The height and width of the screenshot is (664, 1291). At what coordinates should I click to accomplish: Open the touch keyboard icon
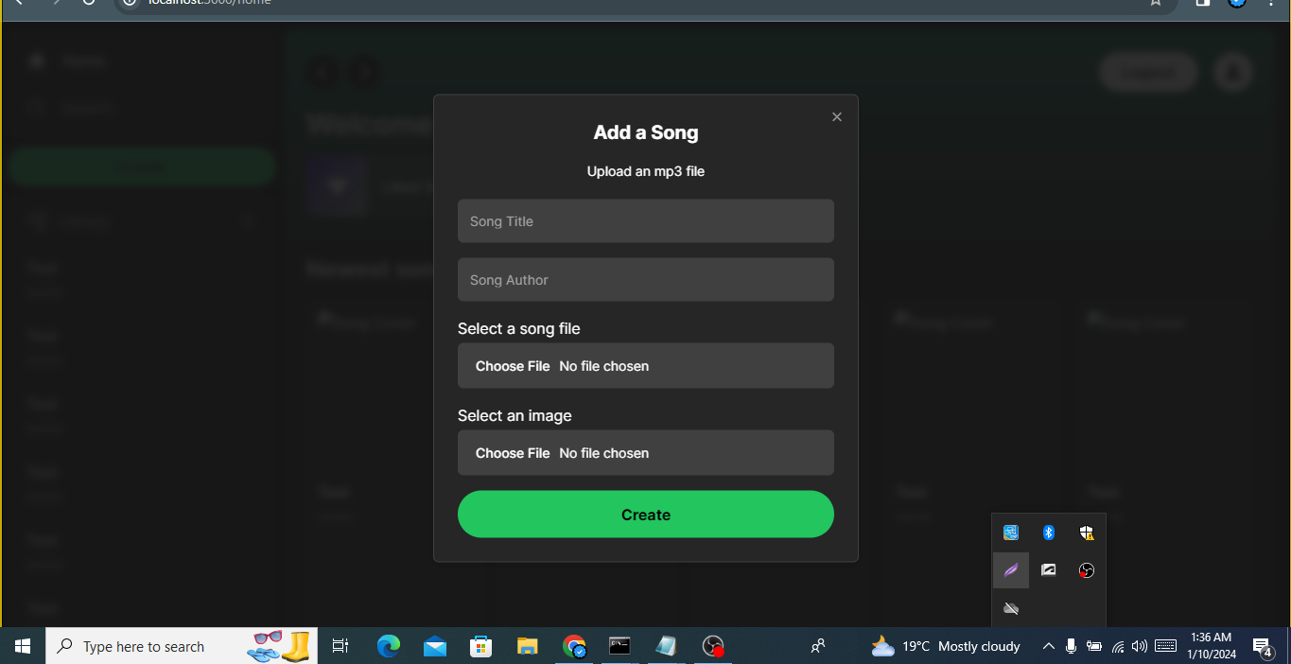click(x=1165, y=646)
